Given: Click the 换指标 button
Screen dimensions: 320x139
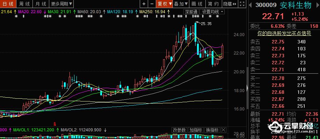Looking at the screenshot, I should [x=212, y=130].
